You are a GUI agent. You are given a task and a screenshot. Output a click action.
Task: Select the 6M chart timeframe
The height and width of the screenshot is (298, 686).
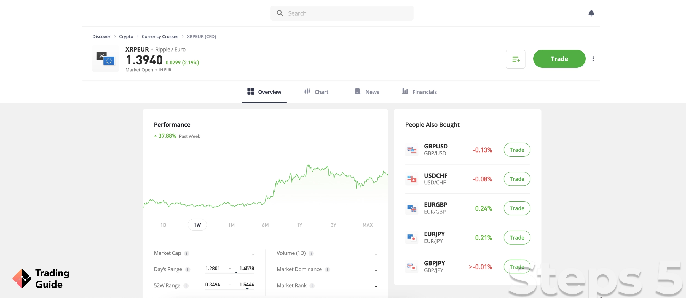click(265, 225)
